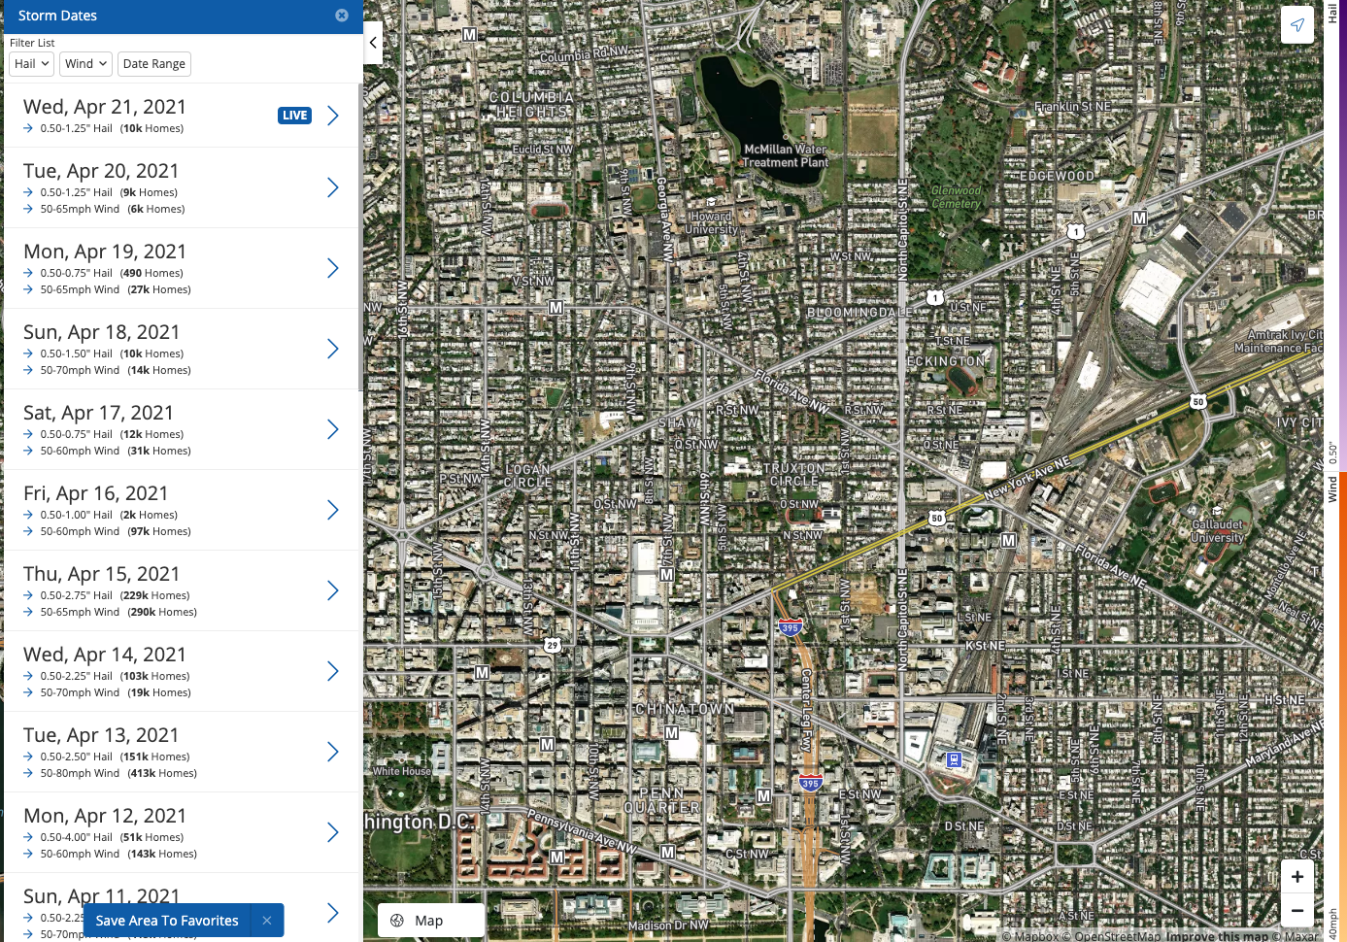
Task: Open the Wind filter dropdown
Action: 86,64
